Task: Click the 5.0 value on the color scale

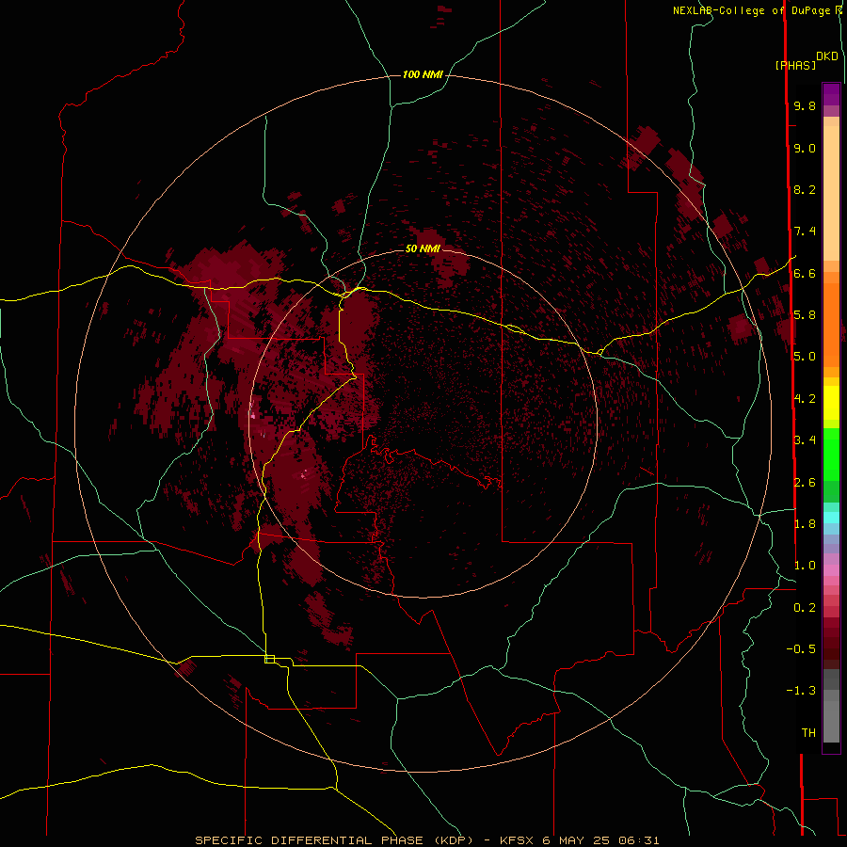Action: point(805,357)
